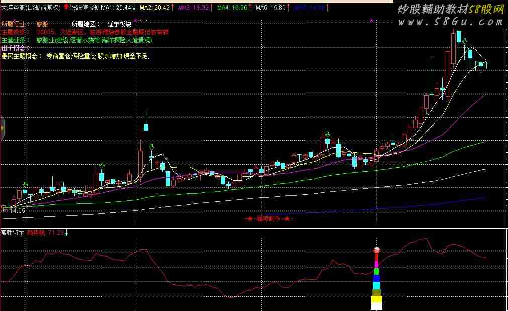Click the green MA4: 16.96 label
Screen dimensions: 508x311
(231, 8)
